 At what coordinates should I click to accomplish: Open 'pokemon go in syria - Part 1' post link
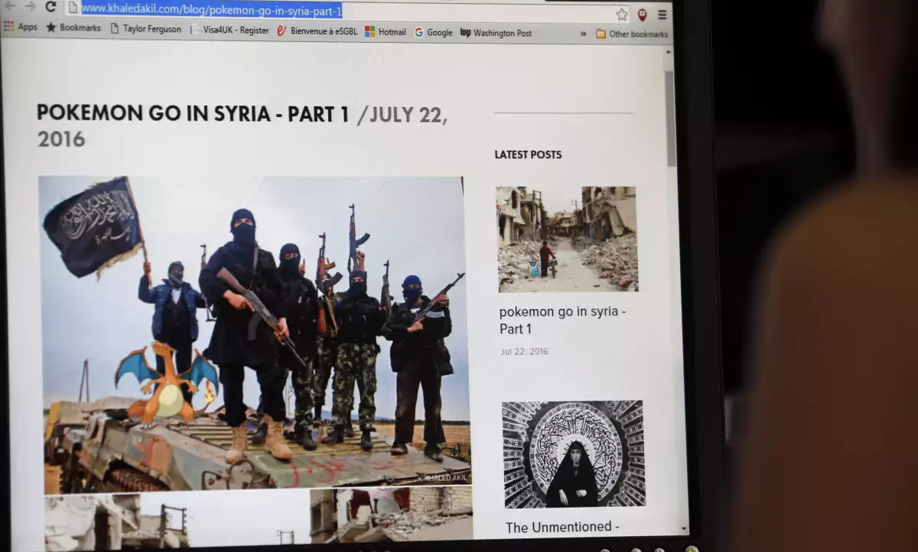562,320
